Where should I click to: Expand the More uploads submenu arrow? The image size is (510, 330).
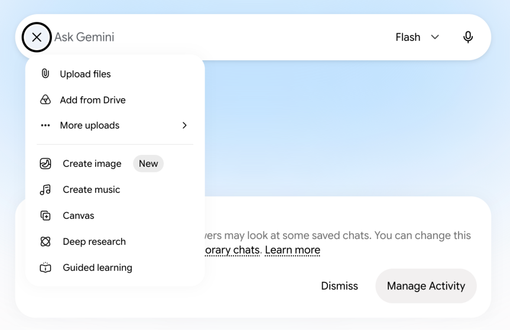pos(184,125)
